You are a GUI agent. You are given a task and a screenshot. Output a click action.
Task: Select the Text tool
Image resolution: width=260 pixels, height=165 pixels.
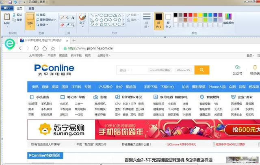pyautogui.click(x=73, y=17)
